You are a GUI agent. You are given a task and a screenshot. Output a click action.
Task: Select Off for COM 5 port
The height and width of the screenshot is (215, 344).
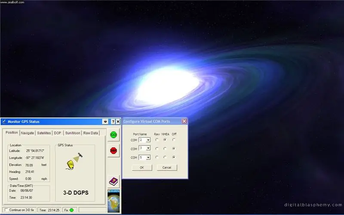click(174, 157)
